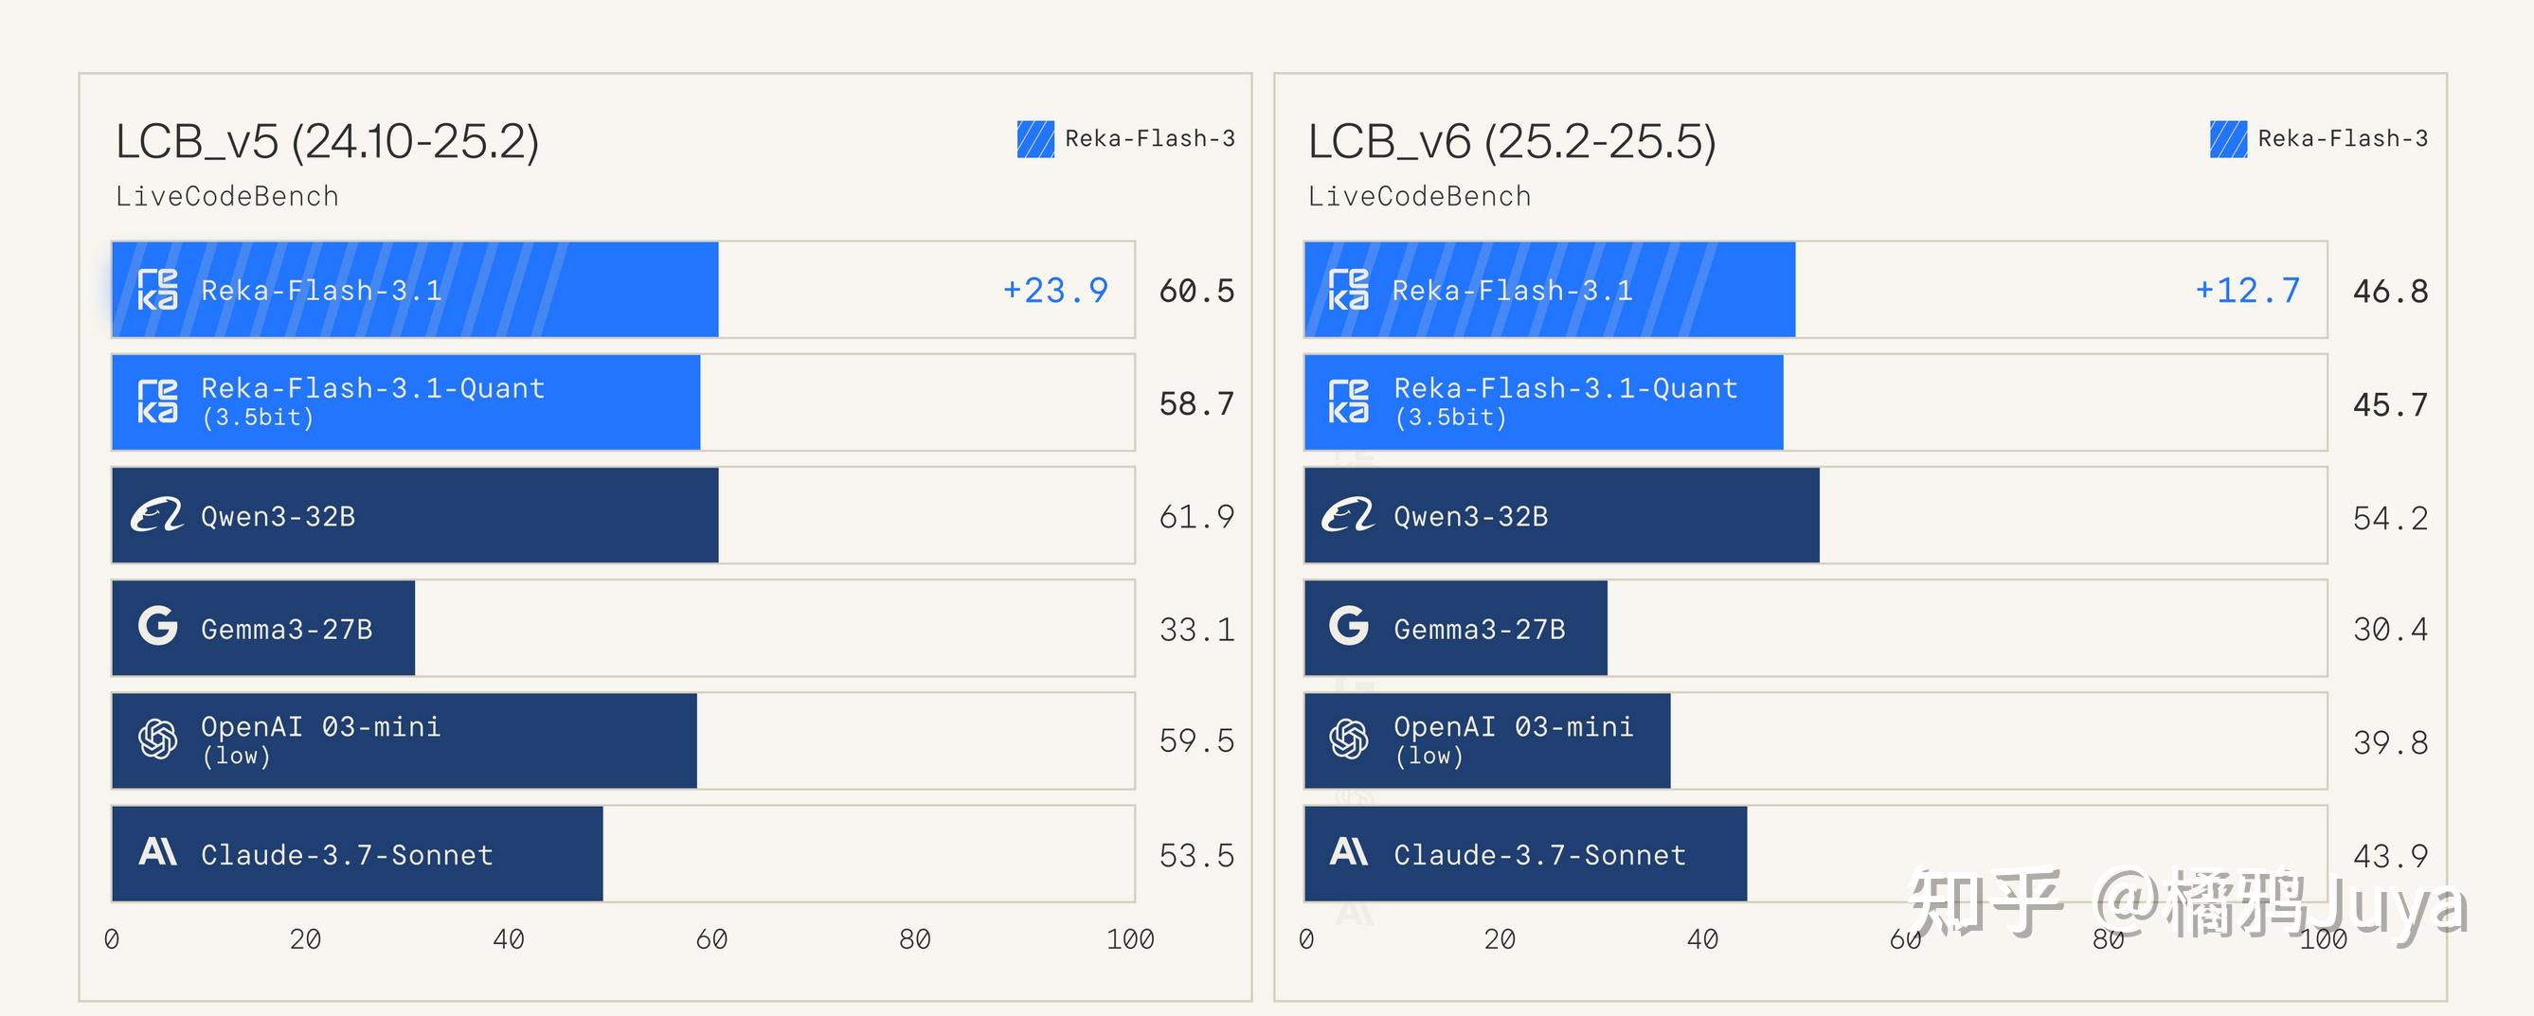This screenshot has width=2534, height=1016.
Task: Click the LCB_v6 (25.2-25.5) chart title
Action: click(x=1512, y=142)
